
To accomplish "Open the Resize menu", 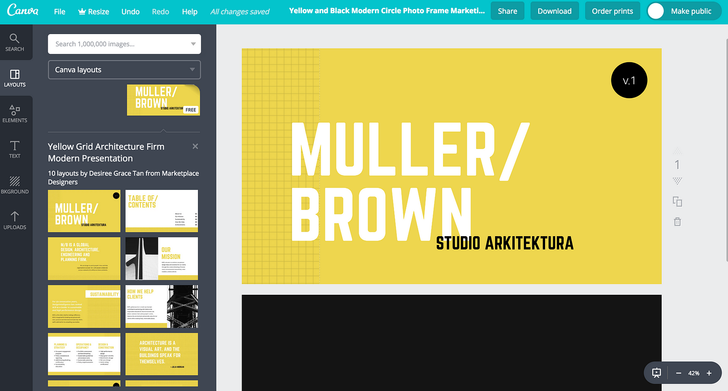I will pyautogui.click(x=93, y=11).
